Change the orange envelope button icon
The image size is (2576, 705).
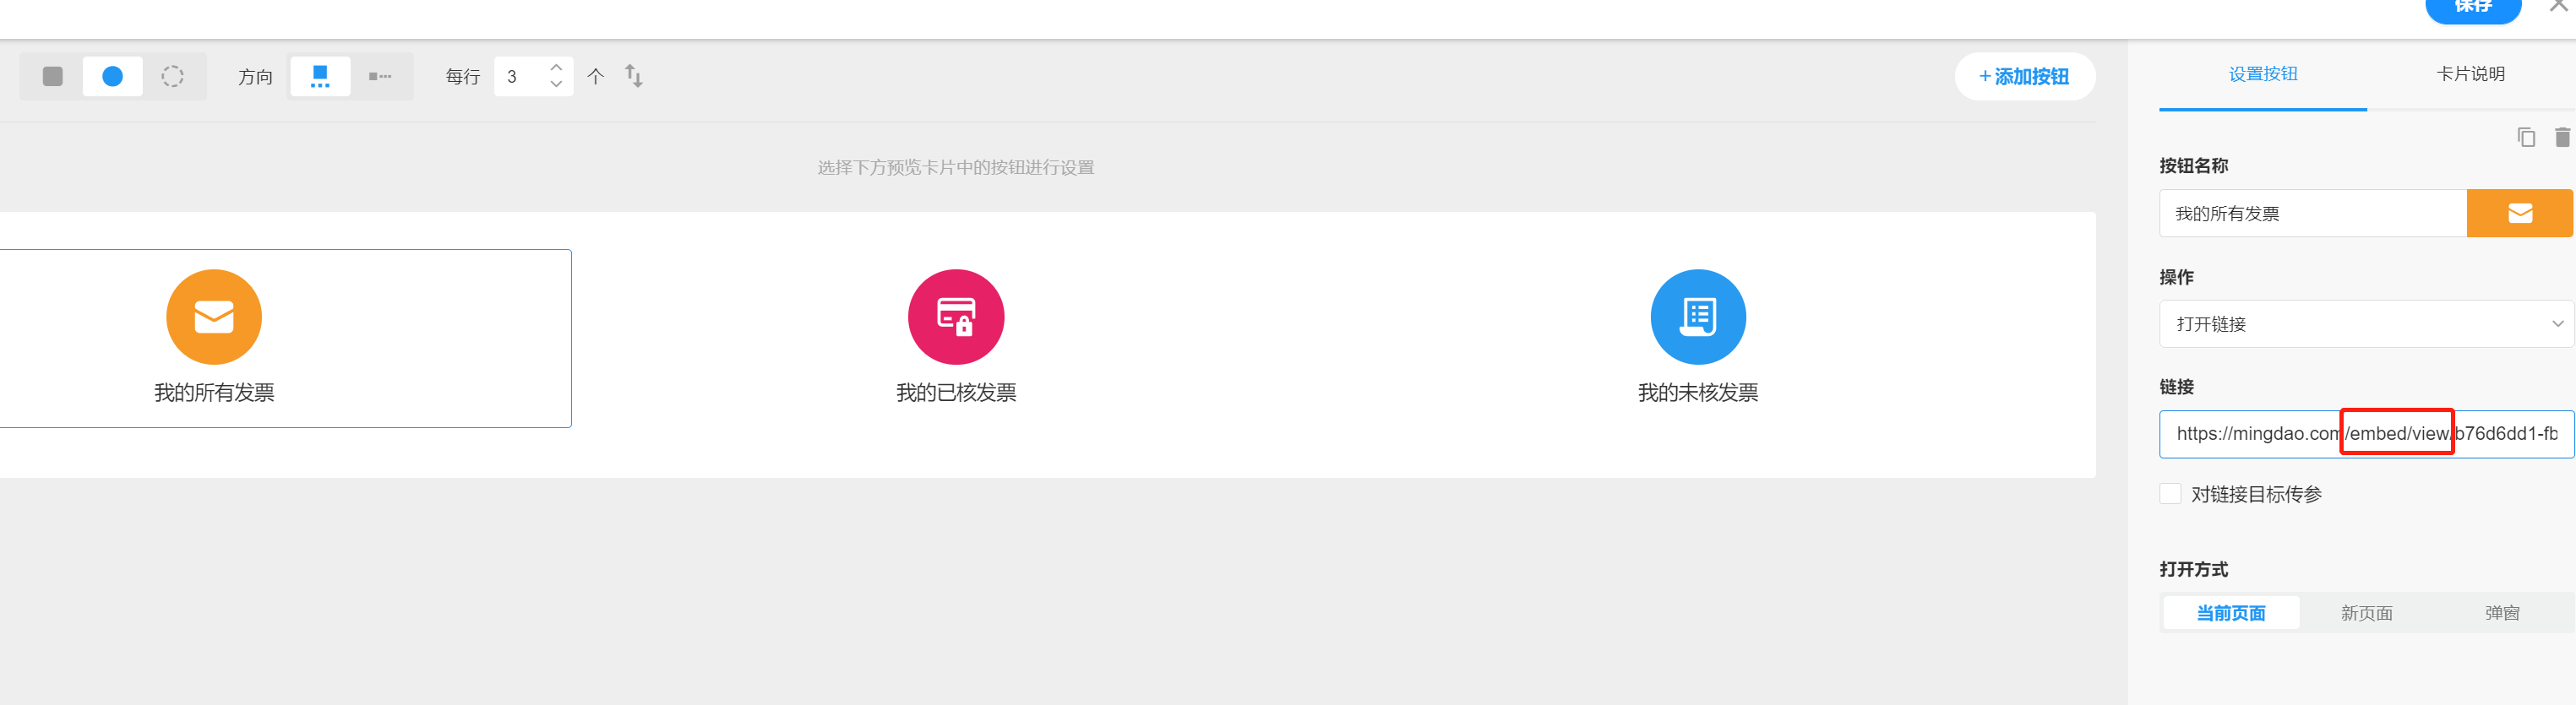[x=2519, y=213]
